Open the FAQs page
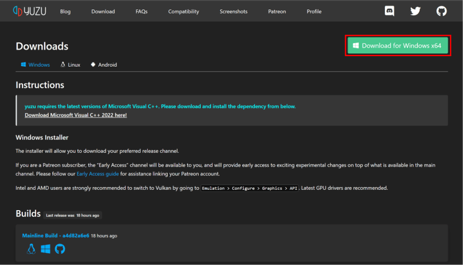Viewport: 463px width, 265px height. pyautogui.click(x=142, y=11)
